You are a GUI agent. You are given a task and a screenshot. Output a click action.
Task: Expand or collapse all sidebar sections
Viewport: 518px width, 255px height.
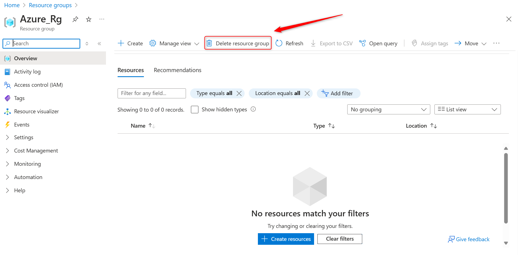[87, 43]
